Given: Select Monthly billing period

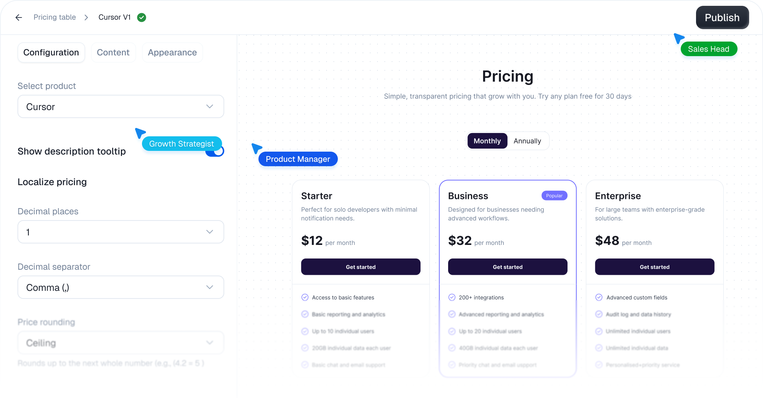Looking at the screenshot, I should point(487,141).
